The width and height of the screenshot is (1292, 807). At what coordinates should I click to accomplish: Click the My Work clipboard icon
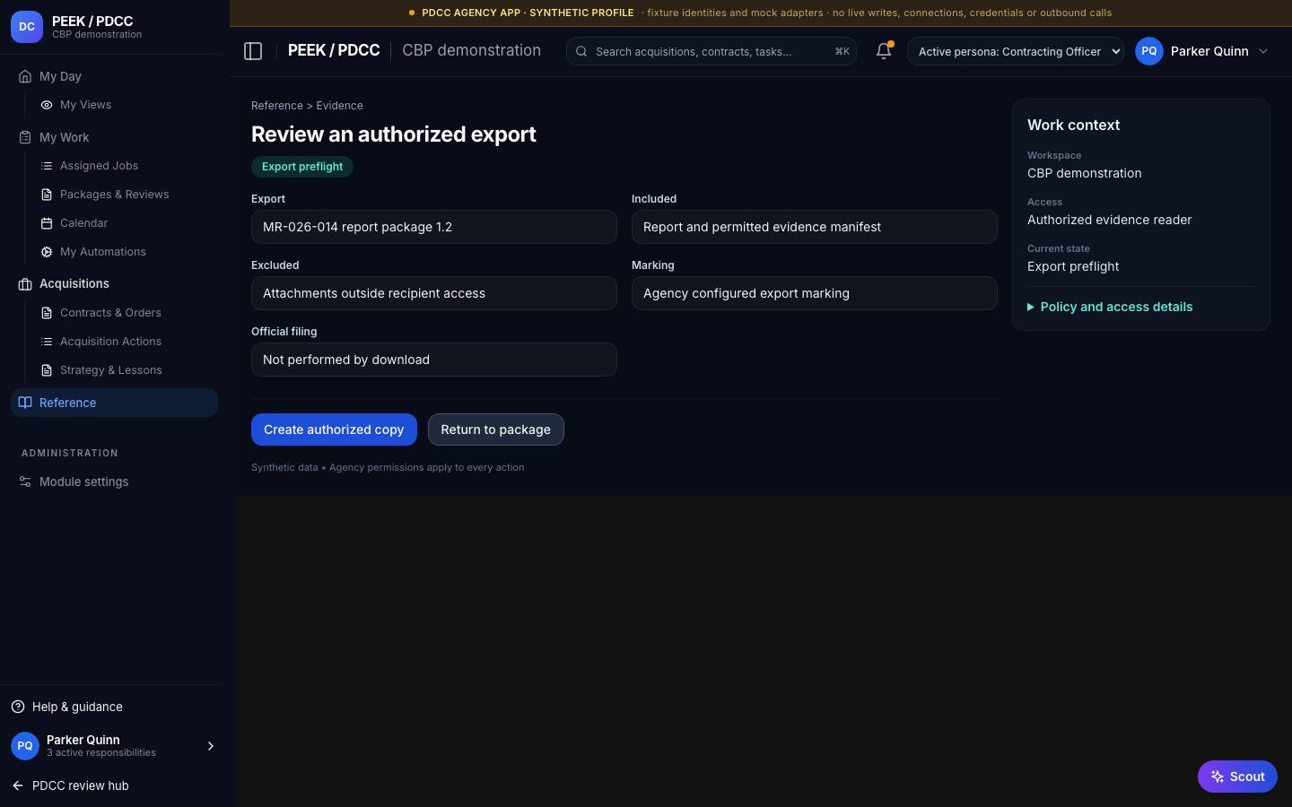(25, 137)
